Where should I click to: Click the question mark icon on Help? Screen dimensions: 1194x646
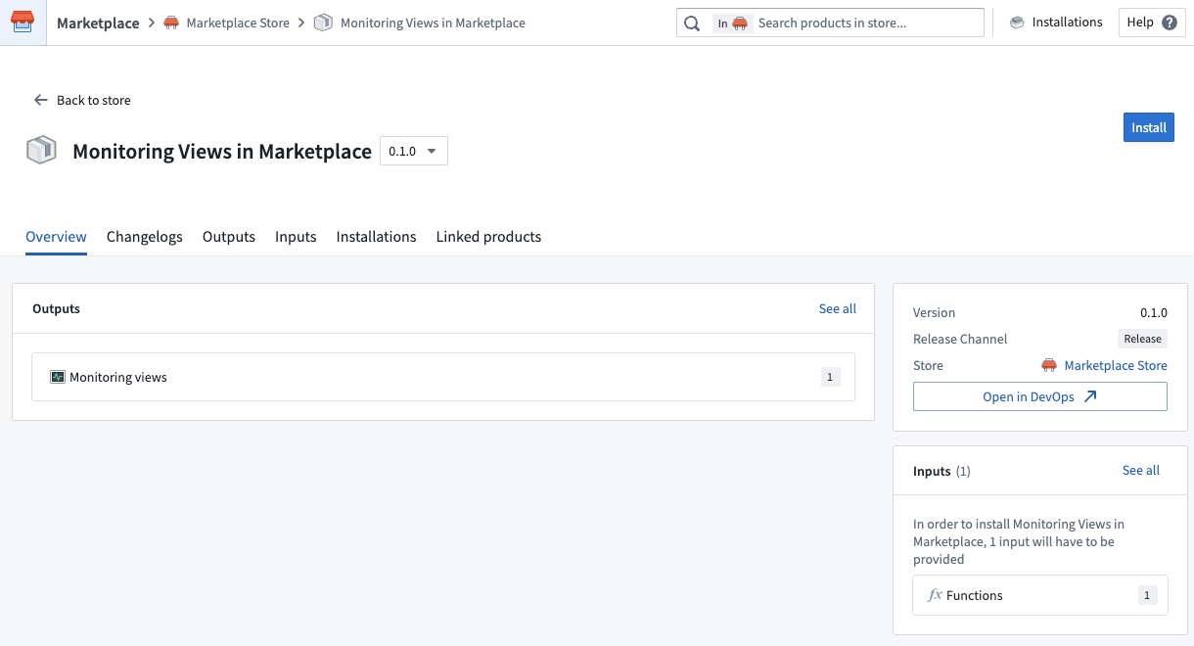point(1171,22)
